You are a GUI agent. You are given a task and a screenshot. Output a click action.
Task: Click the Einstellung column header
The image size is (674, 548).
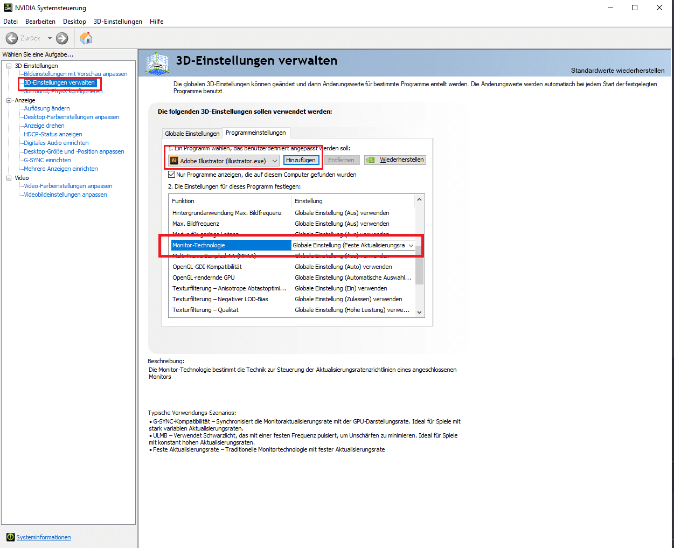coord(353,201)
